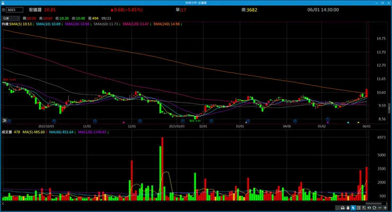Click blue circle marker near 2023/01/03

(183, 121)
